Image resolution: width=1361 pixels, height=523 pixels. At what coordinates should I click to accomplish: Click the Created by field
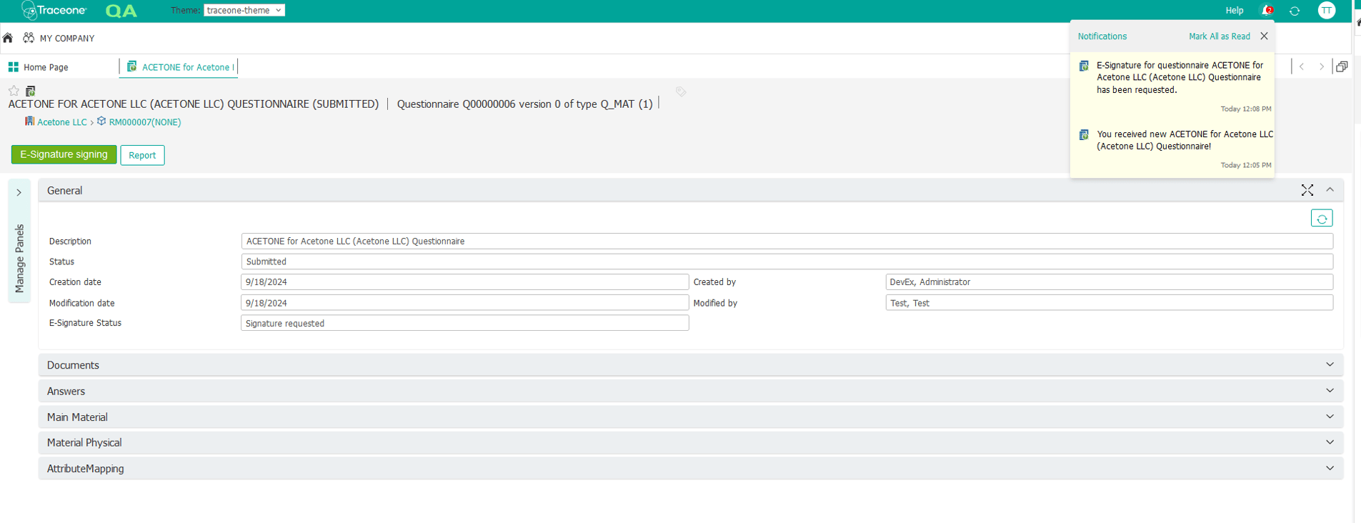1109,282
